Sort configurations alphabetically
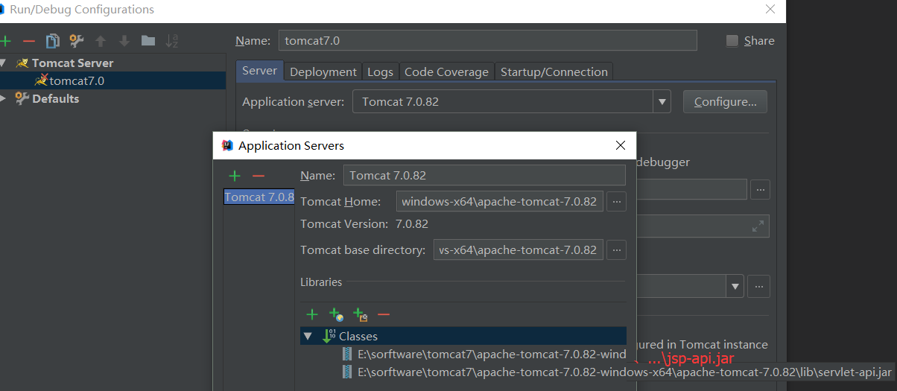 [x=172, y=41]
